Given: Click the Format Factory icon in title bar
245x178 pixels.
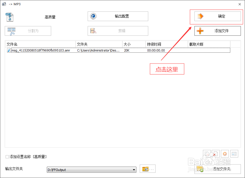Looking at the screenshot, I should 4,4.
